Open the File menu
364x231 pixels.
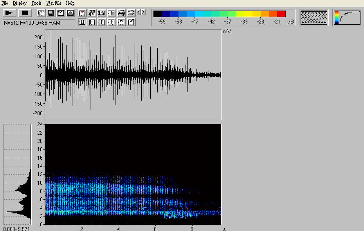(x=5, y=3)
